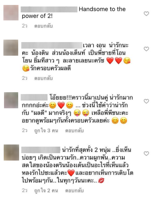Click ตอบกลับ next to ถูกใจ 3 คน

[x=74, y=131]
